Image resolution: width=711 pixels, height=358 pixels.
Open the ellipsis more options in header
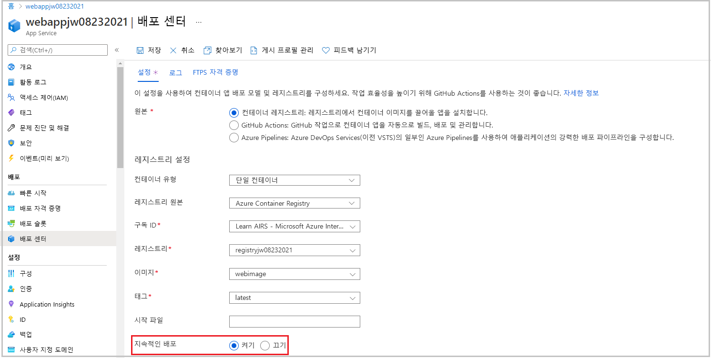199,22
